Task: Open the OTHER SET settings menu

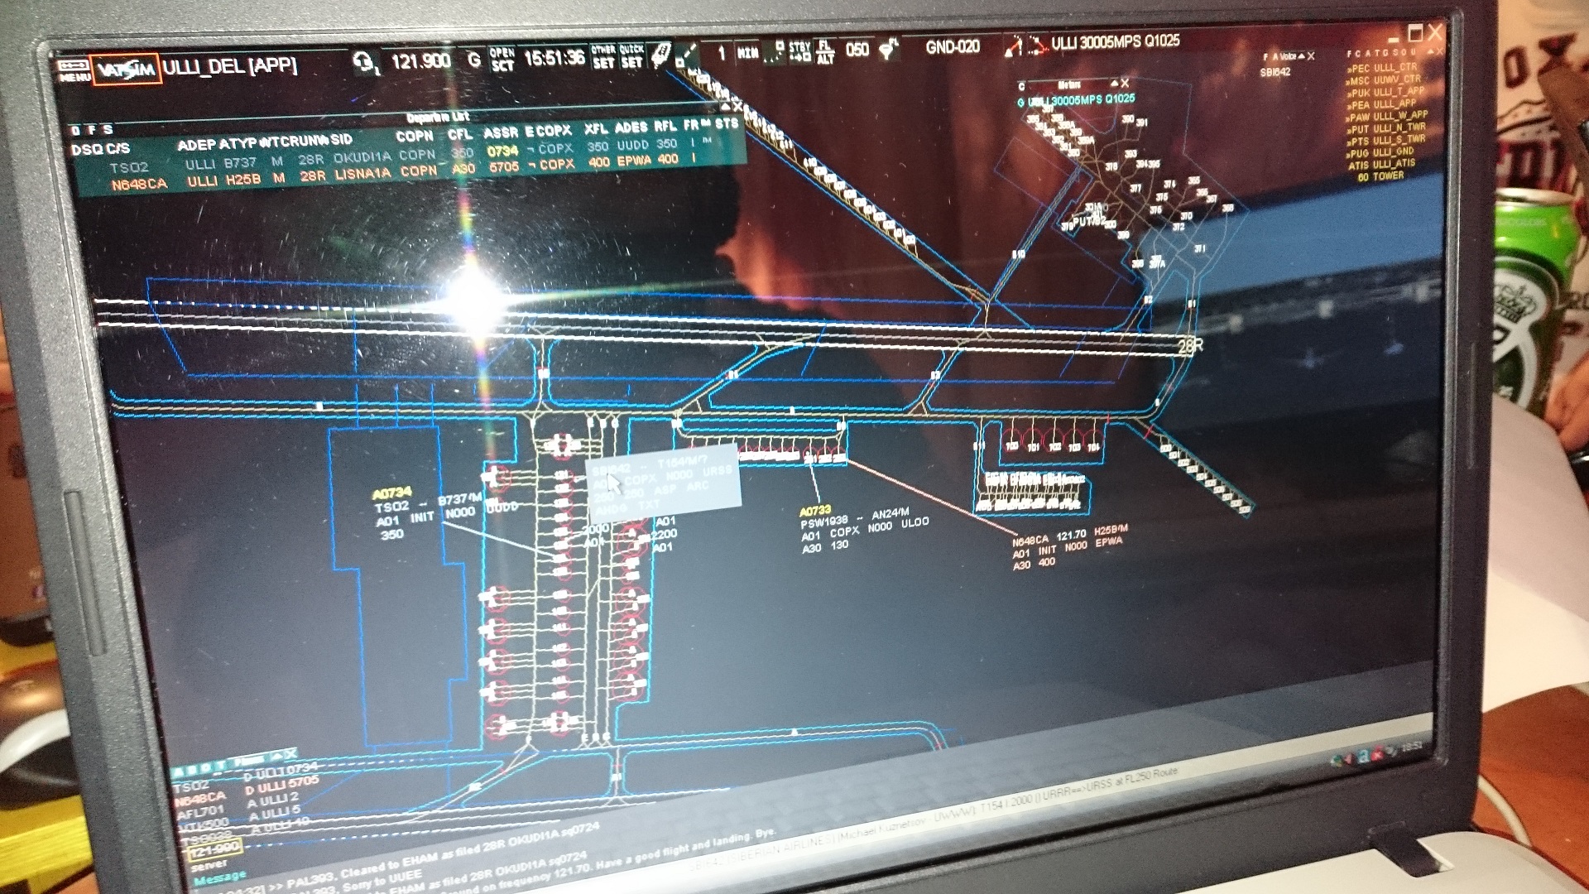Action: pos(602,56)
